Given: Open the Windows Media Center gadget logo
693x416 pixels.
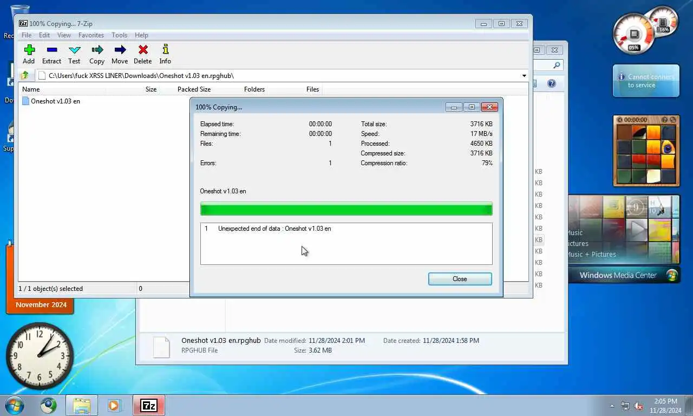Looking at the screenshot, I should 672,275.
